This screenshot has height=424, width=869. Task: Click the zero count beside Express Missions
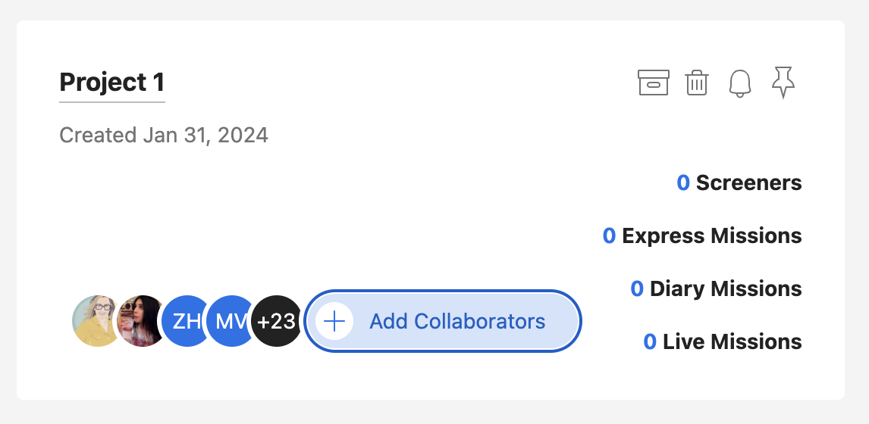609,235
